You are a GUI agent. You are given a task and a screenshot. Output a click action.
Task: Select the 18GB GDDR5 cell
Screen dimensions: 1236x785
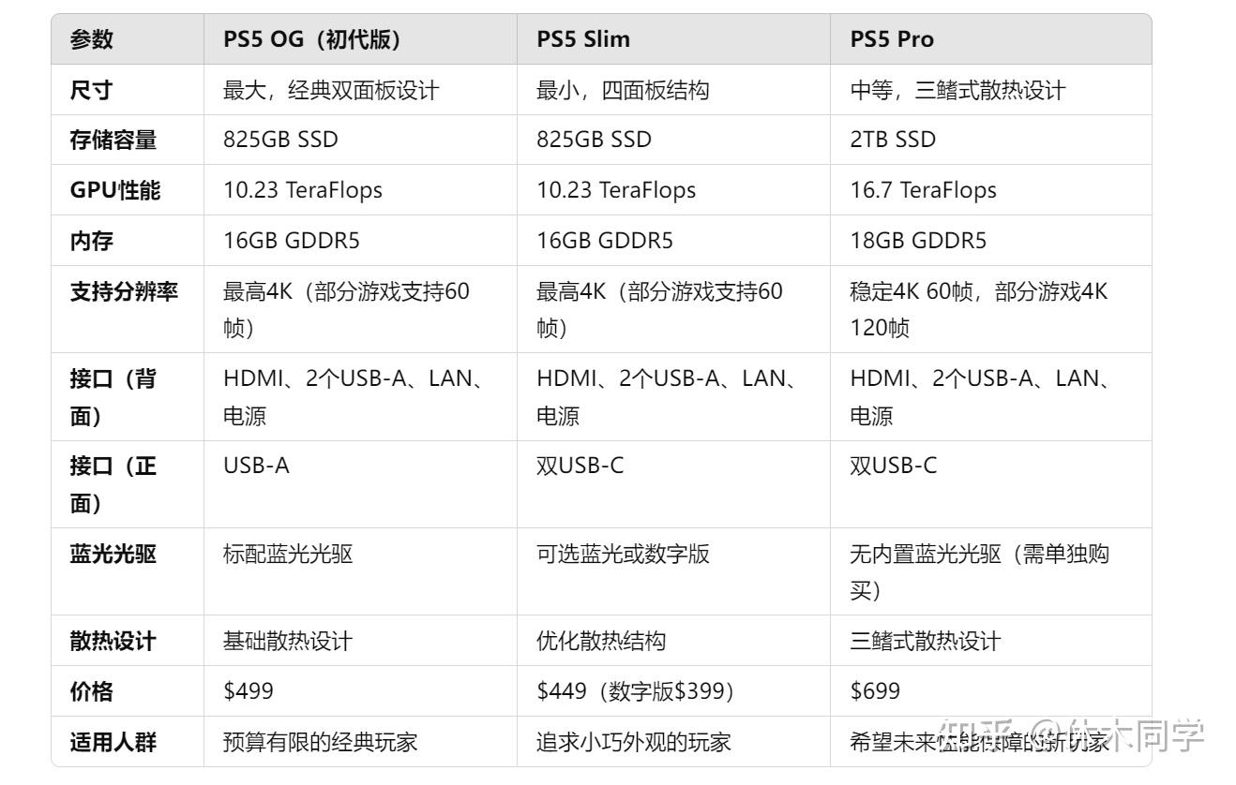coord(918,241)
